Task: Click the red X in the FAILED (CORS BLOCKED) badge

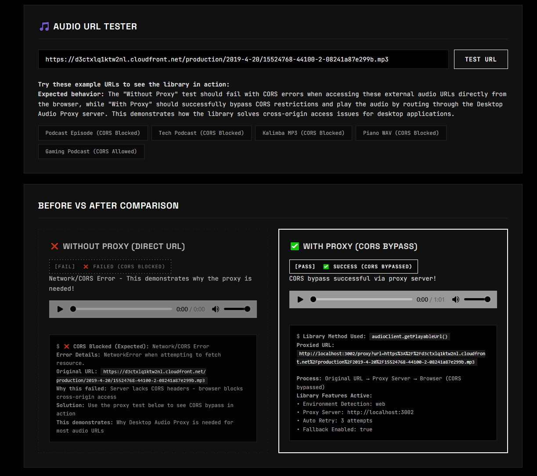Action: coord(86,267)
